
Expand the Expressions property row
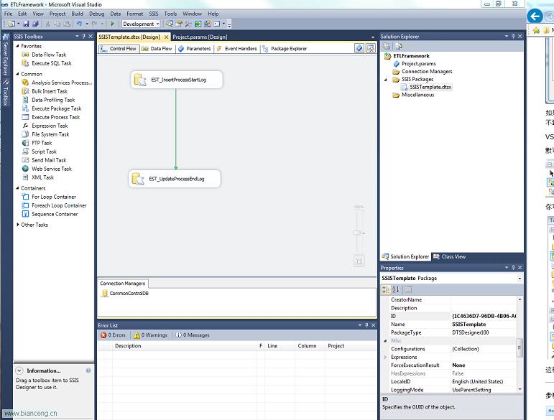pos(385,357)
